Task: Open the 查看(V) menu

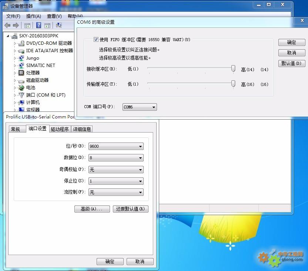Action: click(54, 16)
